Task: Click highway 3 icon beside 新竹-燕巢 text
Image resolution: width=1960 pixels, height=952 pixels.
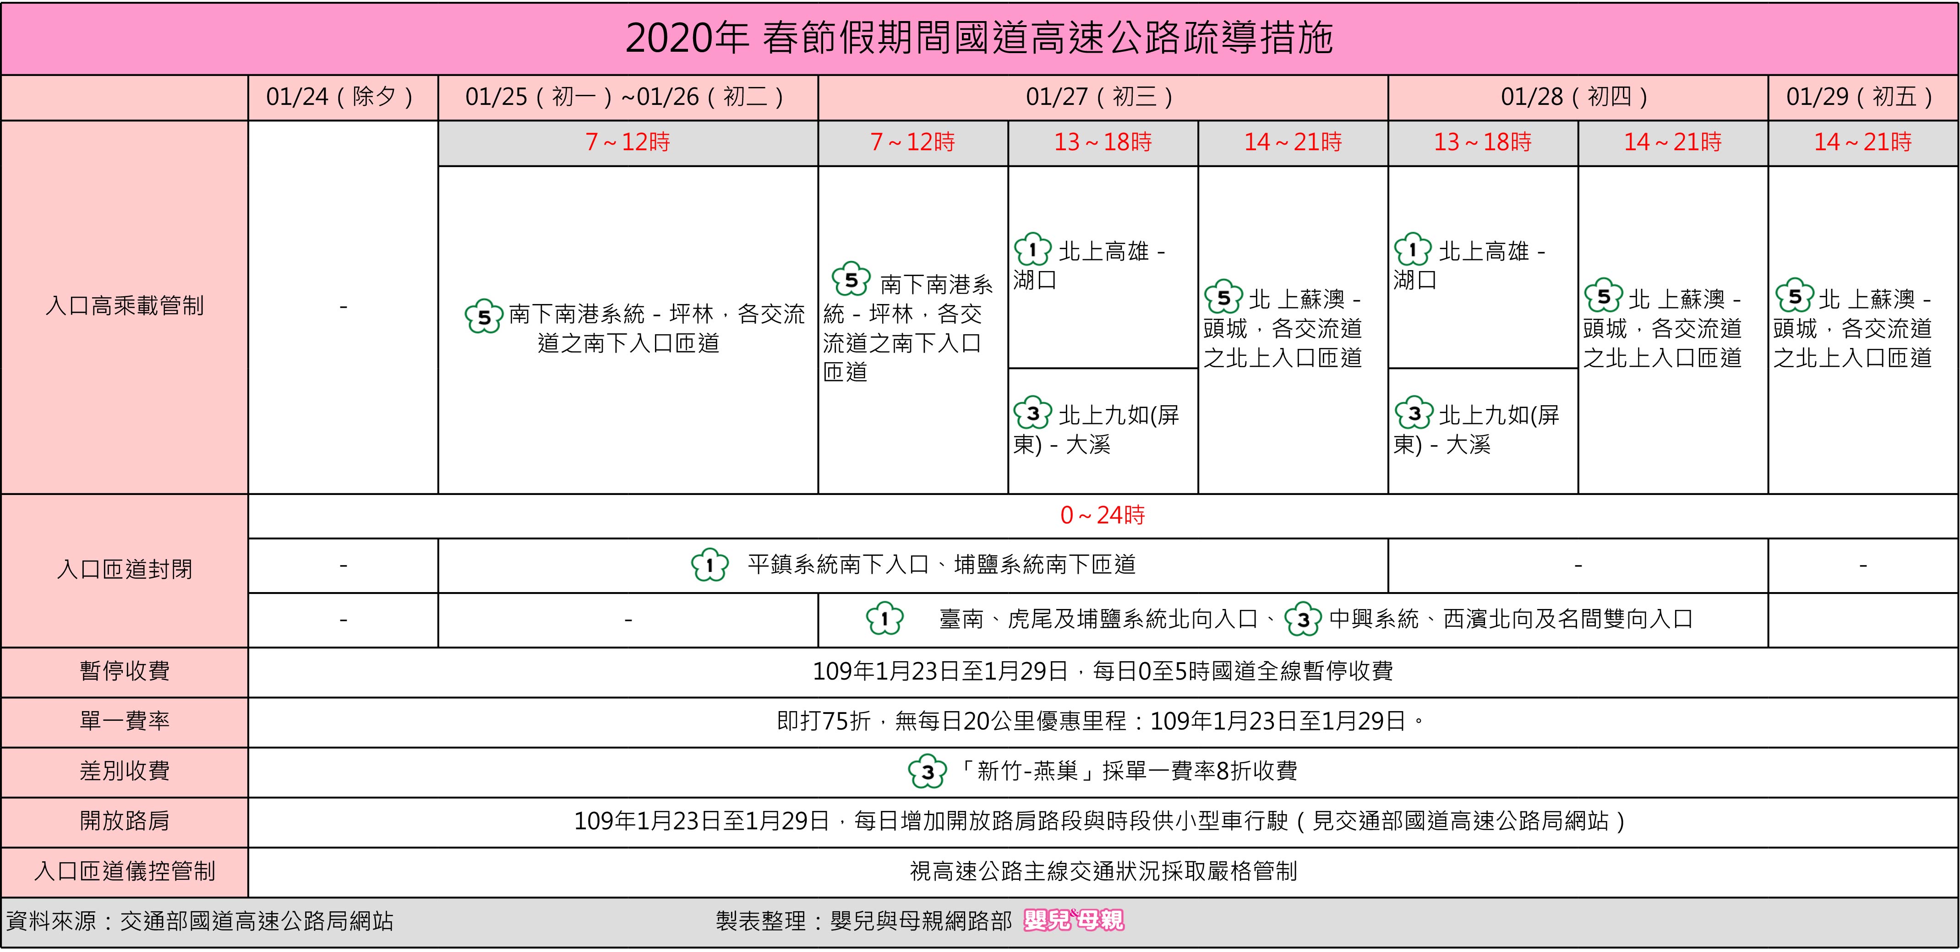Action: pyautogui.click(x=927, y=772)
